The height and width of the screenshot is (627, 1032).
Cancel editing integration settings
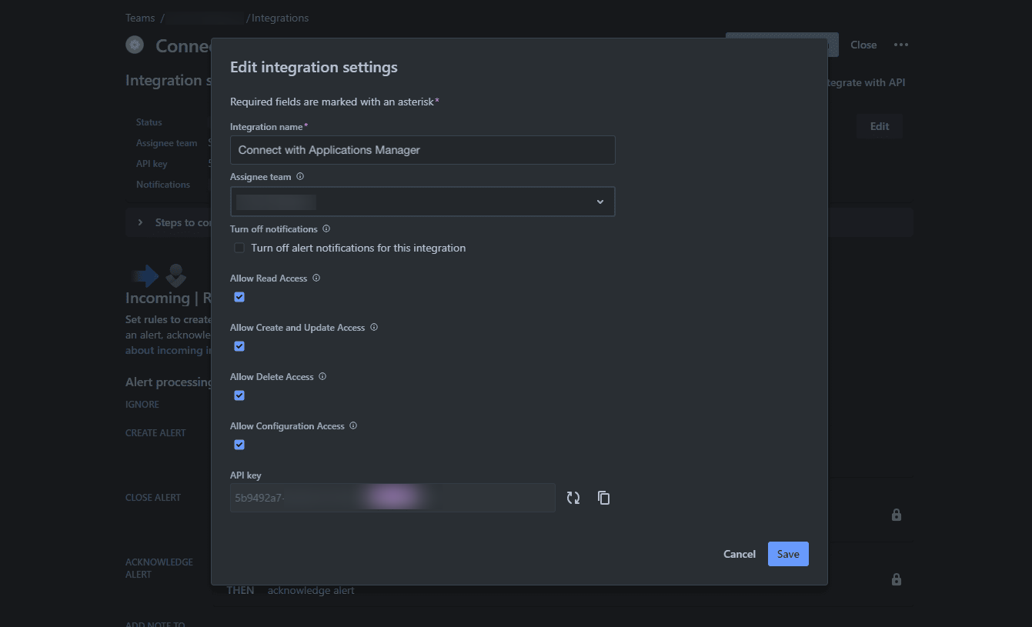pyautogui.click(x=740, y=554)
